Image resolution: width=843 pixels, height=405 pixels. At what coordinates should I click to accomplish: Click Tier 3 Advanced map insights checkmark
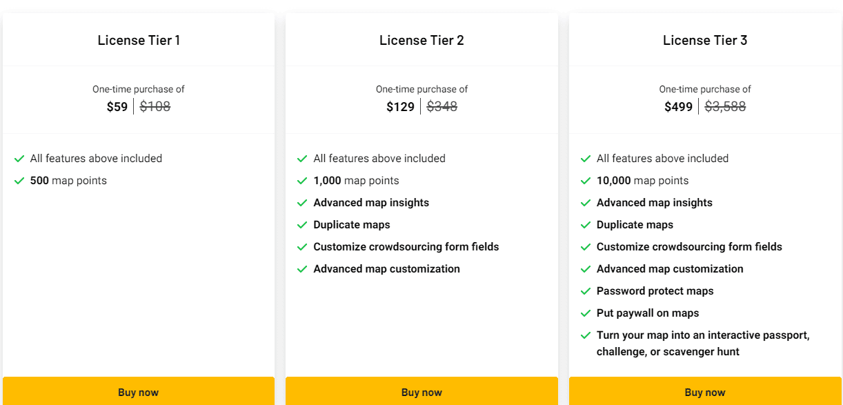(586, 203)
